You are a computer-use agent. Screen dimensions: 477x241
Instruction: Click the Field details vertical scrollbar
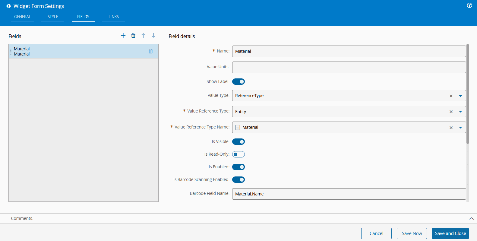468,94
